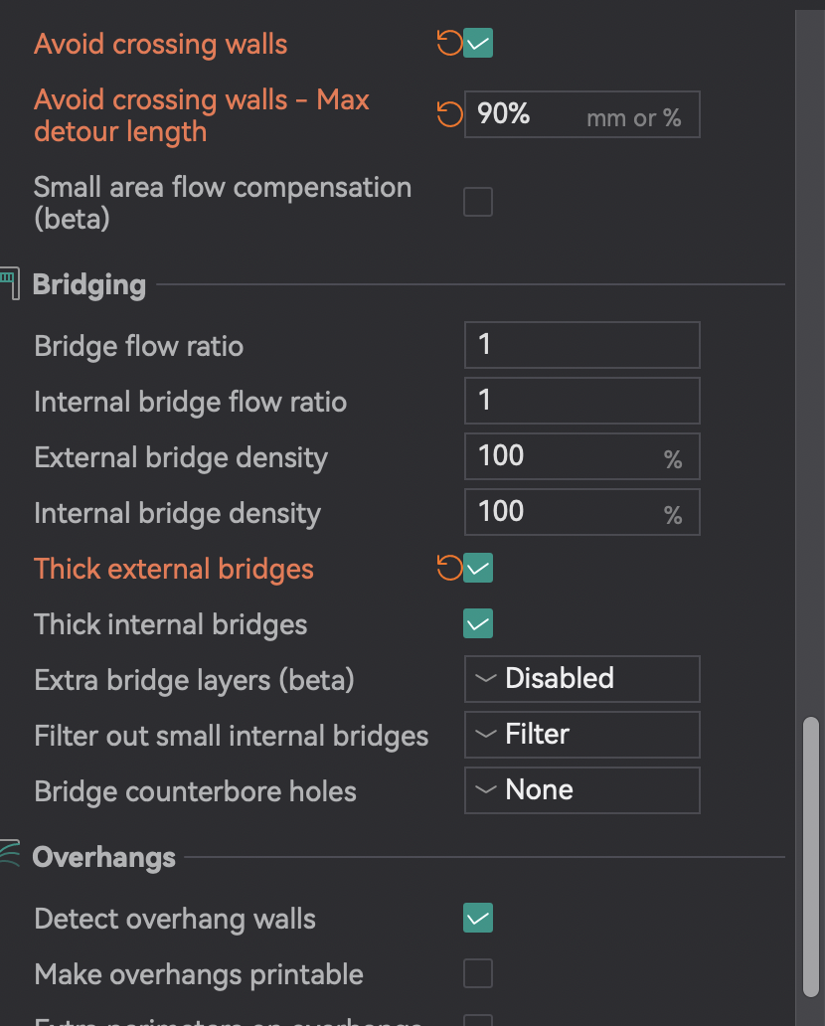Disable Thick internal bridges
The height and width of the screenshot is (1026, 825).
click(x=478, y=623)
